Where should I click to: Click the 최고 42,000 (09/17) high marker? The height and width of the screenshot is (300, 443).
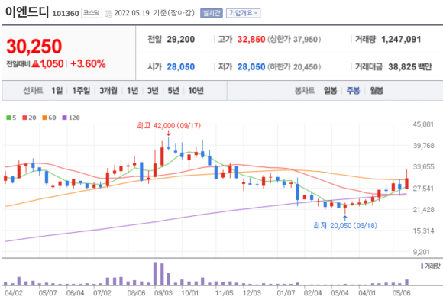point(169,125)
